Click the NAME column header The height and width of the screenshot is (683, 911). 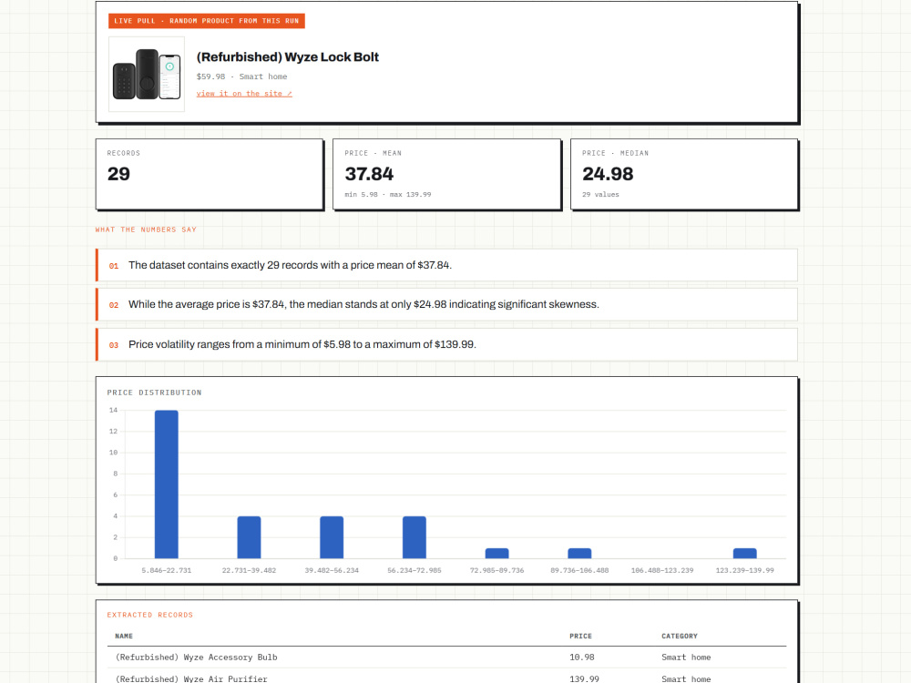coord(124,636)
